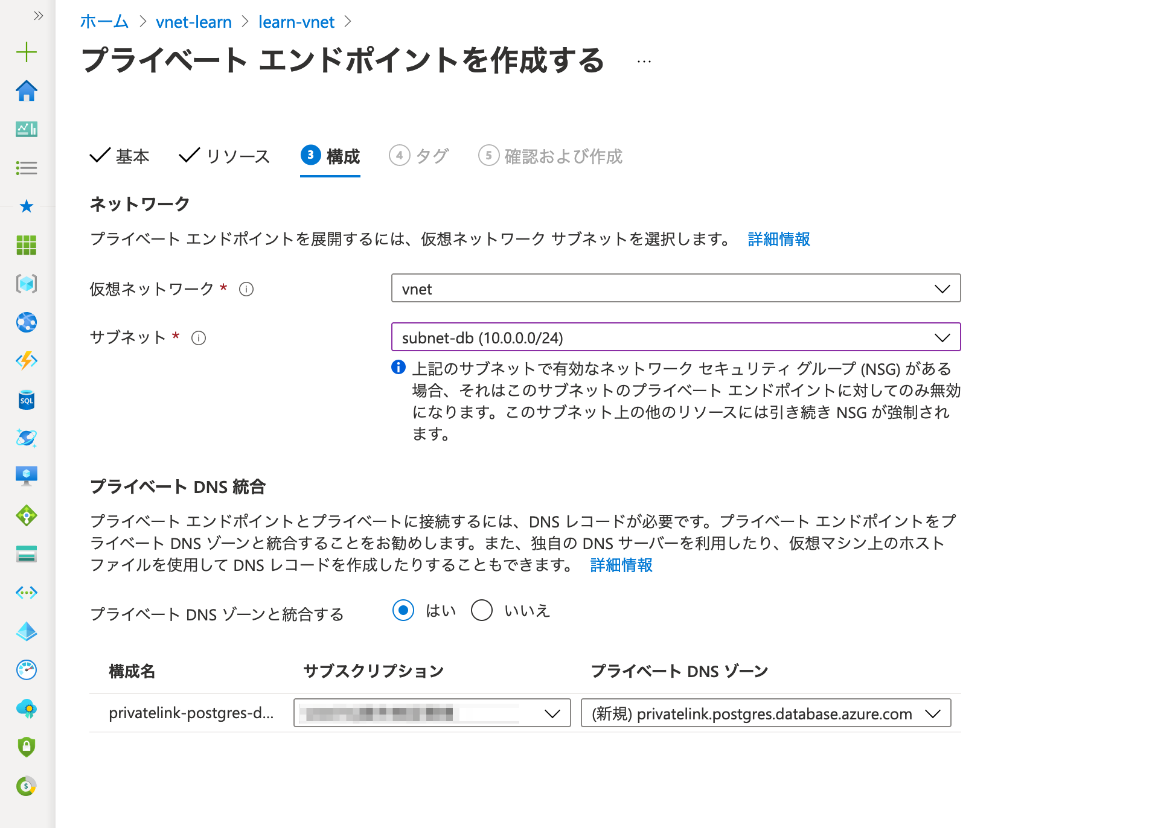
Task: Open Cost Management icon in sidebar
Action: click(x=27, y=786)
